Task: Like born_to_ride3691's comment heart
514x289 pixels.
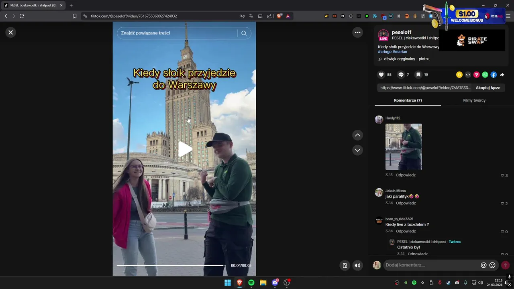Action: (502, 232)
